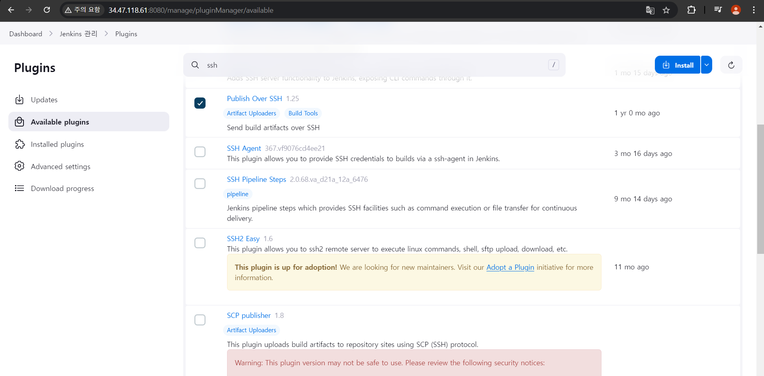This screenshot has height=376, width=764.
Task: Open the translate page icon
Action: tap(650, 10)
